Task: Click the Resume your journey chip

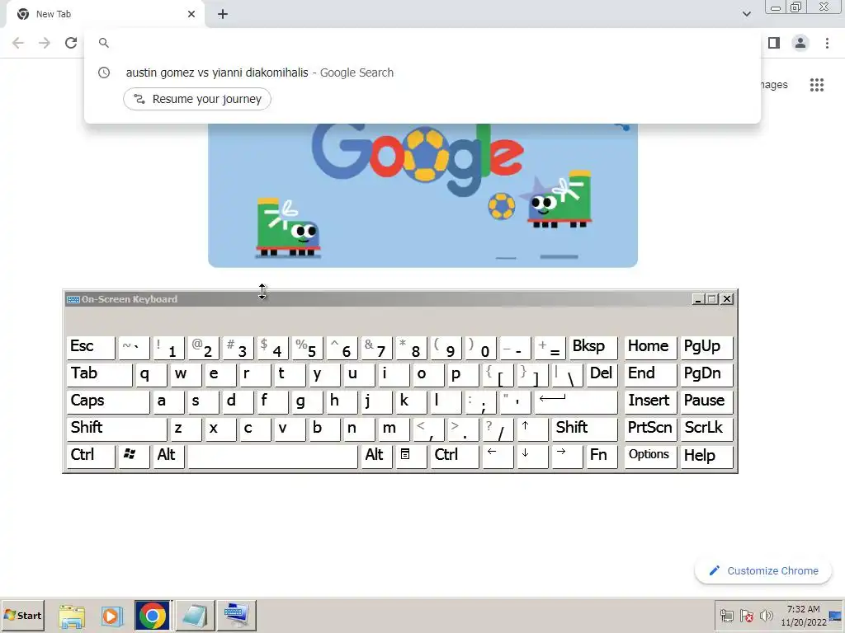Action: click(197, 99)
